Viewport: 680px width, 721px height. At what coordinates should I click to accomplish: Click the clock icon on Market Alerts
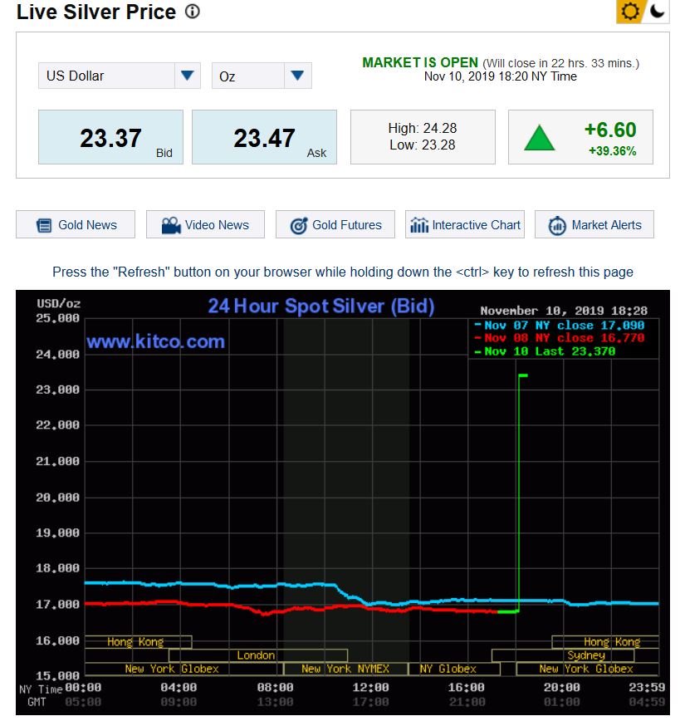coord(557,225)
